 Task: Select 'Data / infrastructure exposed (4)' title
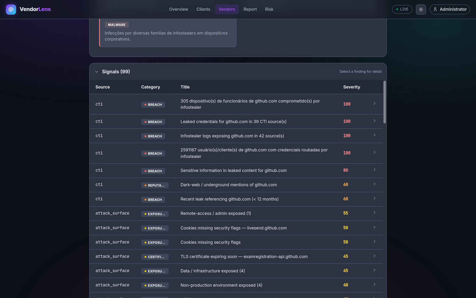pos(213,271)
